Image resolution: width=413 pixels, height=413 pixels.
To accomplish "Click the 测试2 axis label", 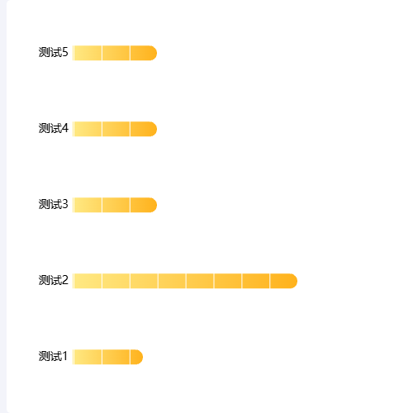I will [x=53, y=280].
